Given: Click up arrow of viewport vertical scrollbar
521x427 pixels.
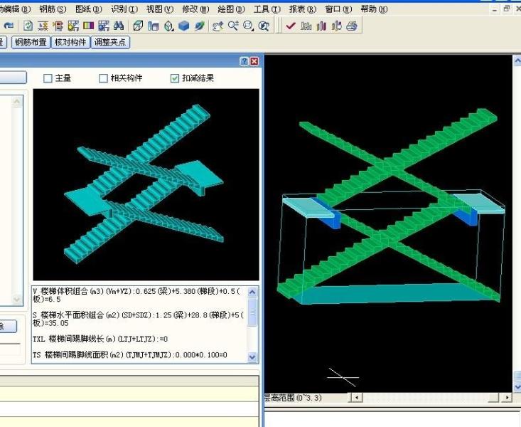Looking at the screenshot, I should tap(517, 60).
